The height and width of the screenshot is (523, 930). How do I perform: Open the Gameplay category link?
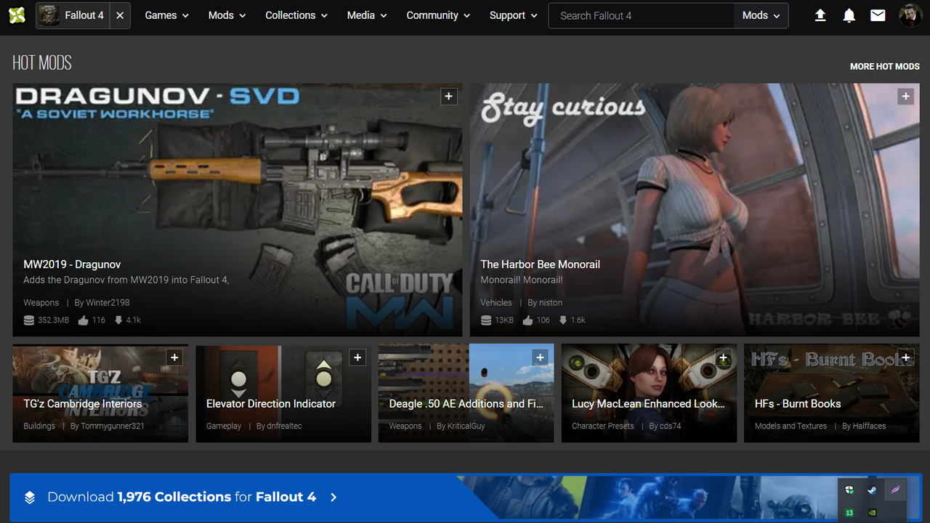click(224, 426)
